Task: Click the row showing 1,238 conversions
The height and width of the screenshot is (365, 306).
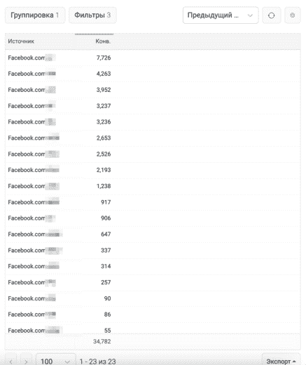Action: 153,186
